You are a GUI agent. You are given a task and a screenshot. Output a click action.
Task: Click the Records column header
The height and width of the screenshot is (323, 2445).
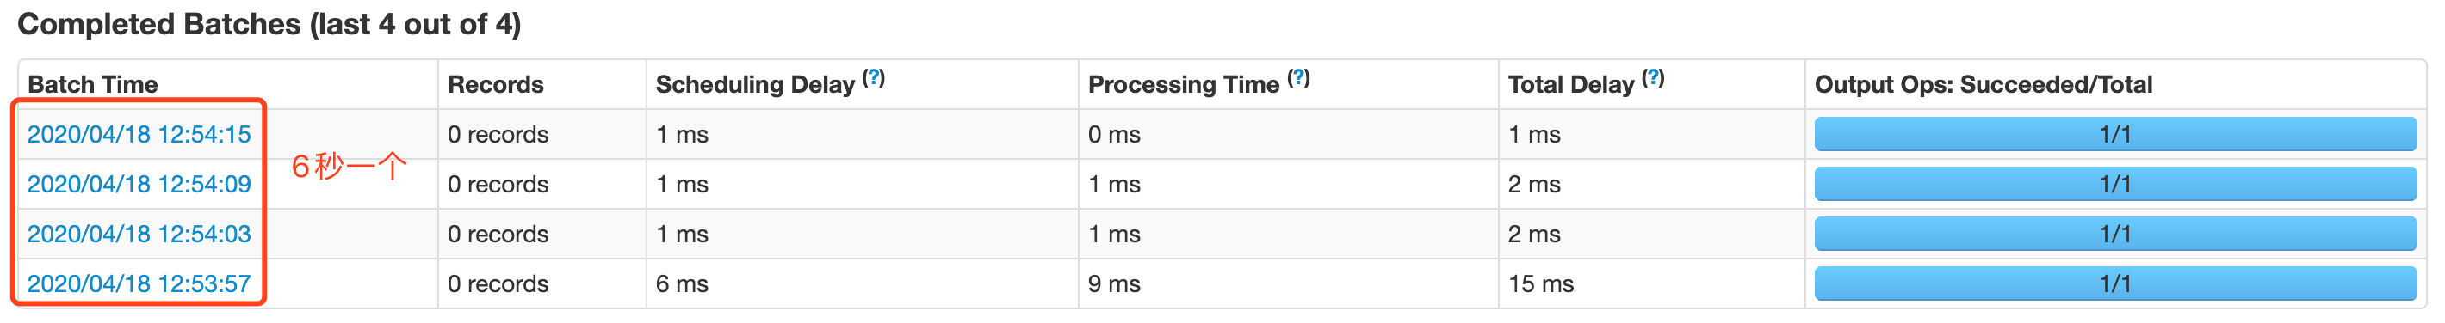click(x=495, y=84)
